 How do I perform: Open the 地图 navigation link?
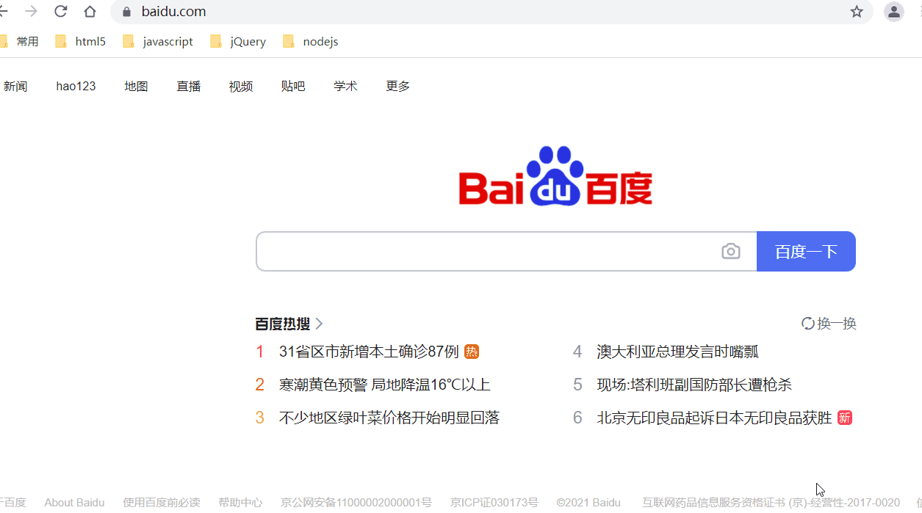click(x=137, y=87)
